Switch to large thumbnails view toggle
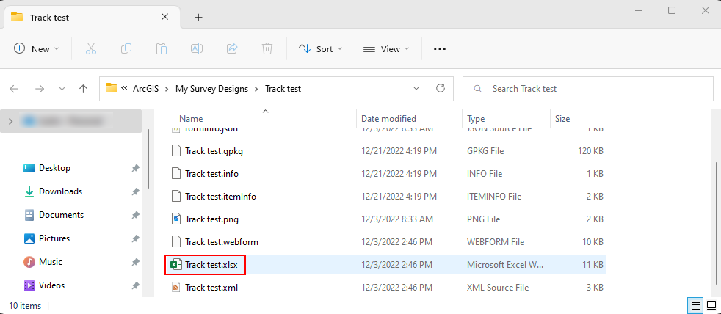 (x=711, y=305)
